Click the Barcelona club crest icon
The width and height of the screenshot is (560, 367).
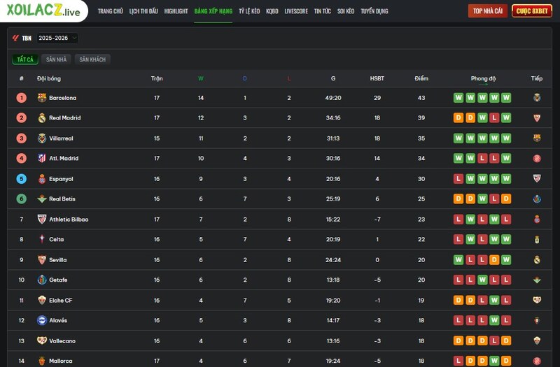coord(42,98)
